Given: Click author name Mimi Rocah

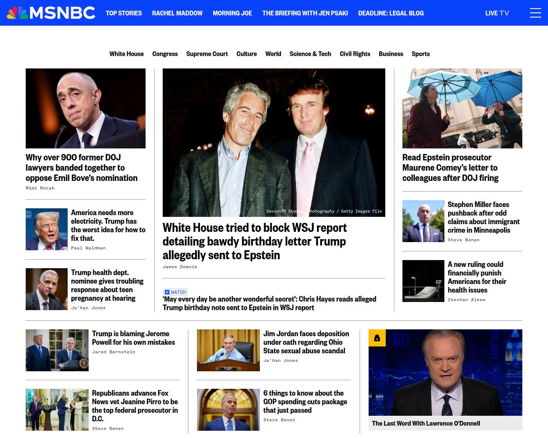Looking at the screenshot, I should (40, 188).
